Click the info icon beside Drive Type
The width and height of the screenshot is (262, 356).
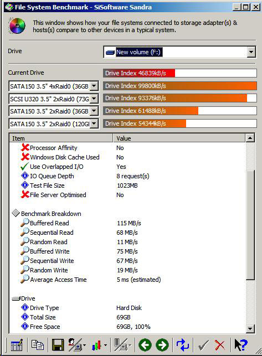24,307
